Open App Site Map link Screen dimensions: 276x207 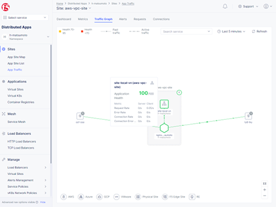coord(17,57)
